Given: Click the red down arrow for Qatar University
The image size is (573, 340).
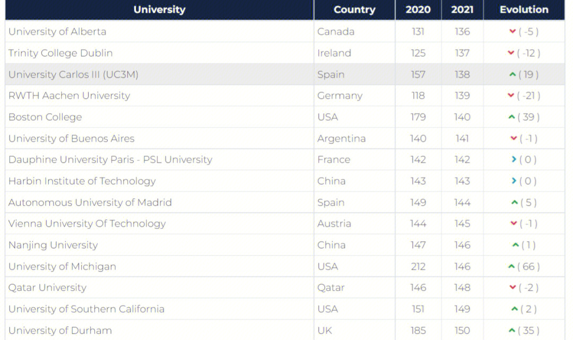Looking at the screenshot, I should tap(513, 287).
